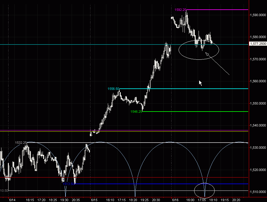Image resolution: width=267 pixels, height=202 pixels.
Task: Select the 20:20 time label
Action: pos(236,200)
